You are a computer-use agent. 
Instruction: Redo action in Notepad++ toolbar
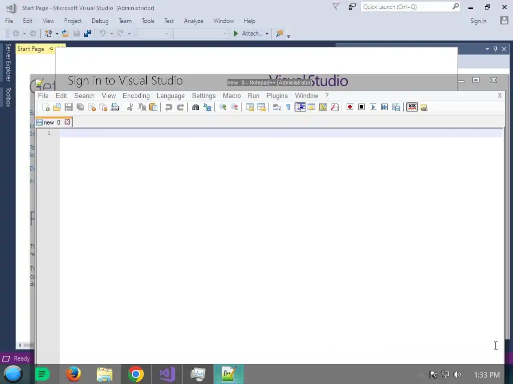pyautogui.click(x=180, y=107)
